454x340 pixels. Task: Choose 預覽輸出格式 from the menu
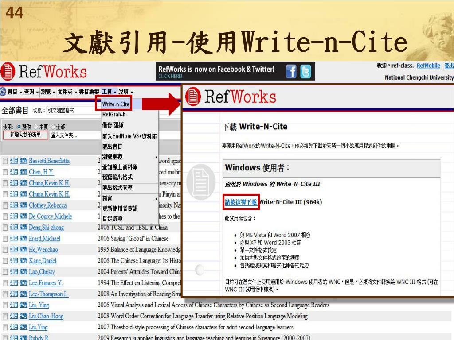[x=117, y=177]
